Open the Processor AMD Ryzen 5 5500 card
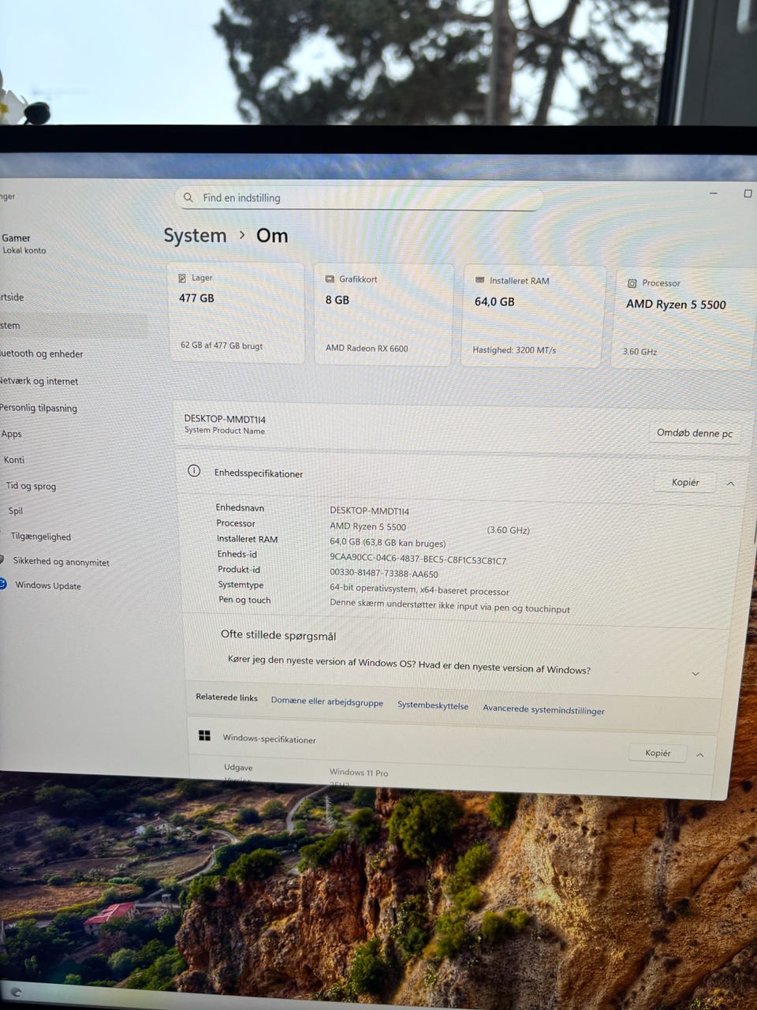 click(x=684, y=318)
